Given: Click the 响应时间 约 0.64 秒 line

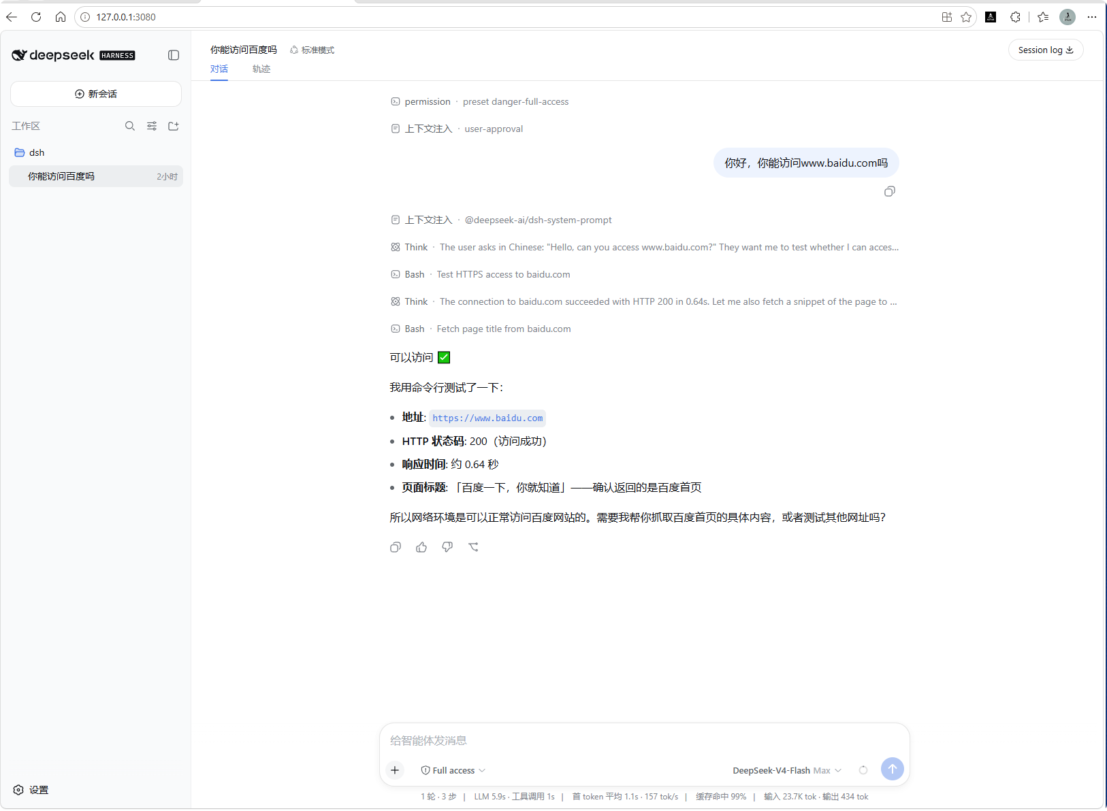Looking at the screenshot, I should 451,464.
